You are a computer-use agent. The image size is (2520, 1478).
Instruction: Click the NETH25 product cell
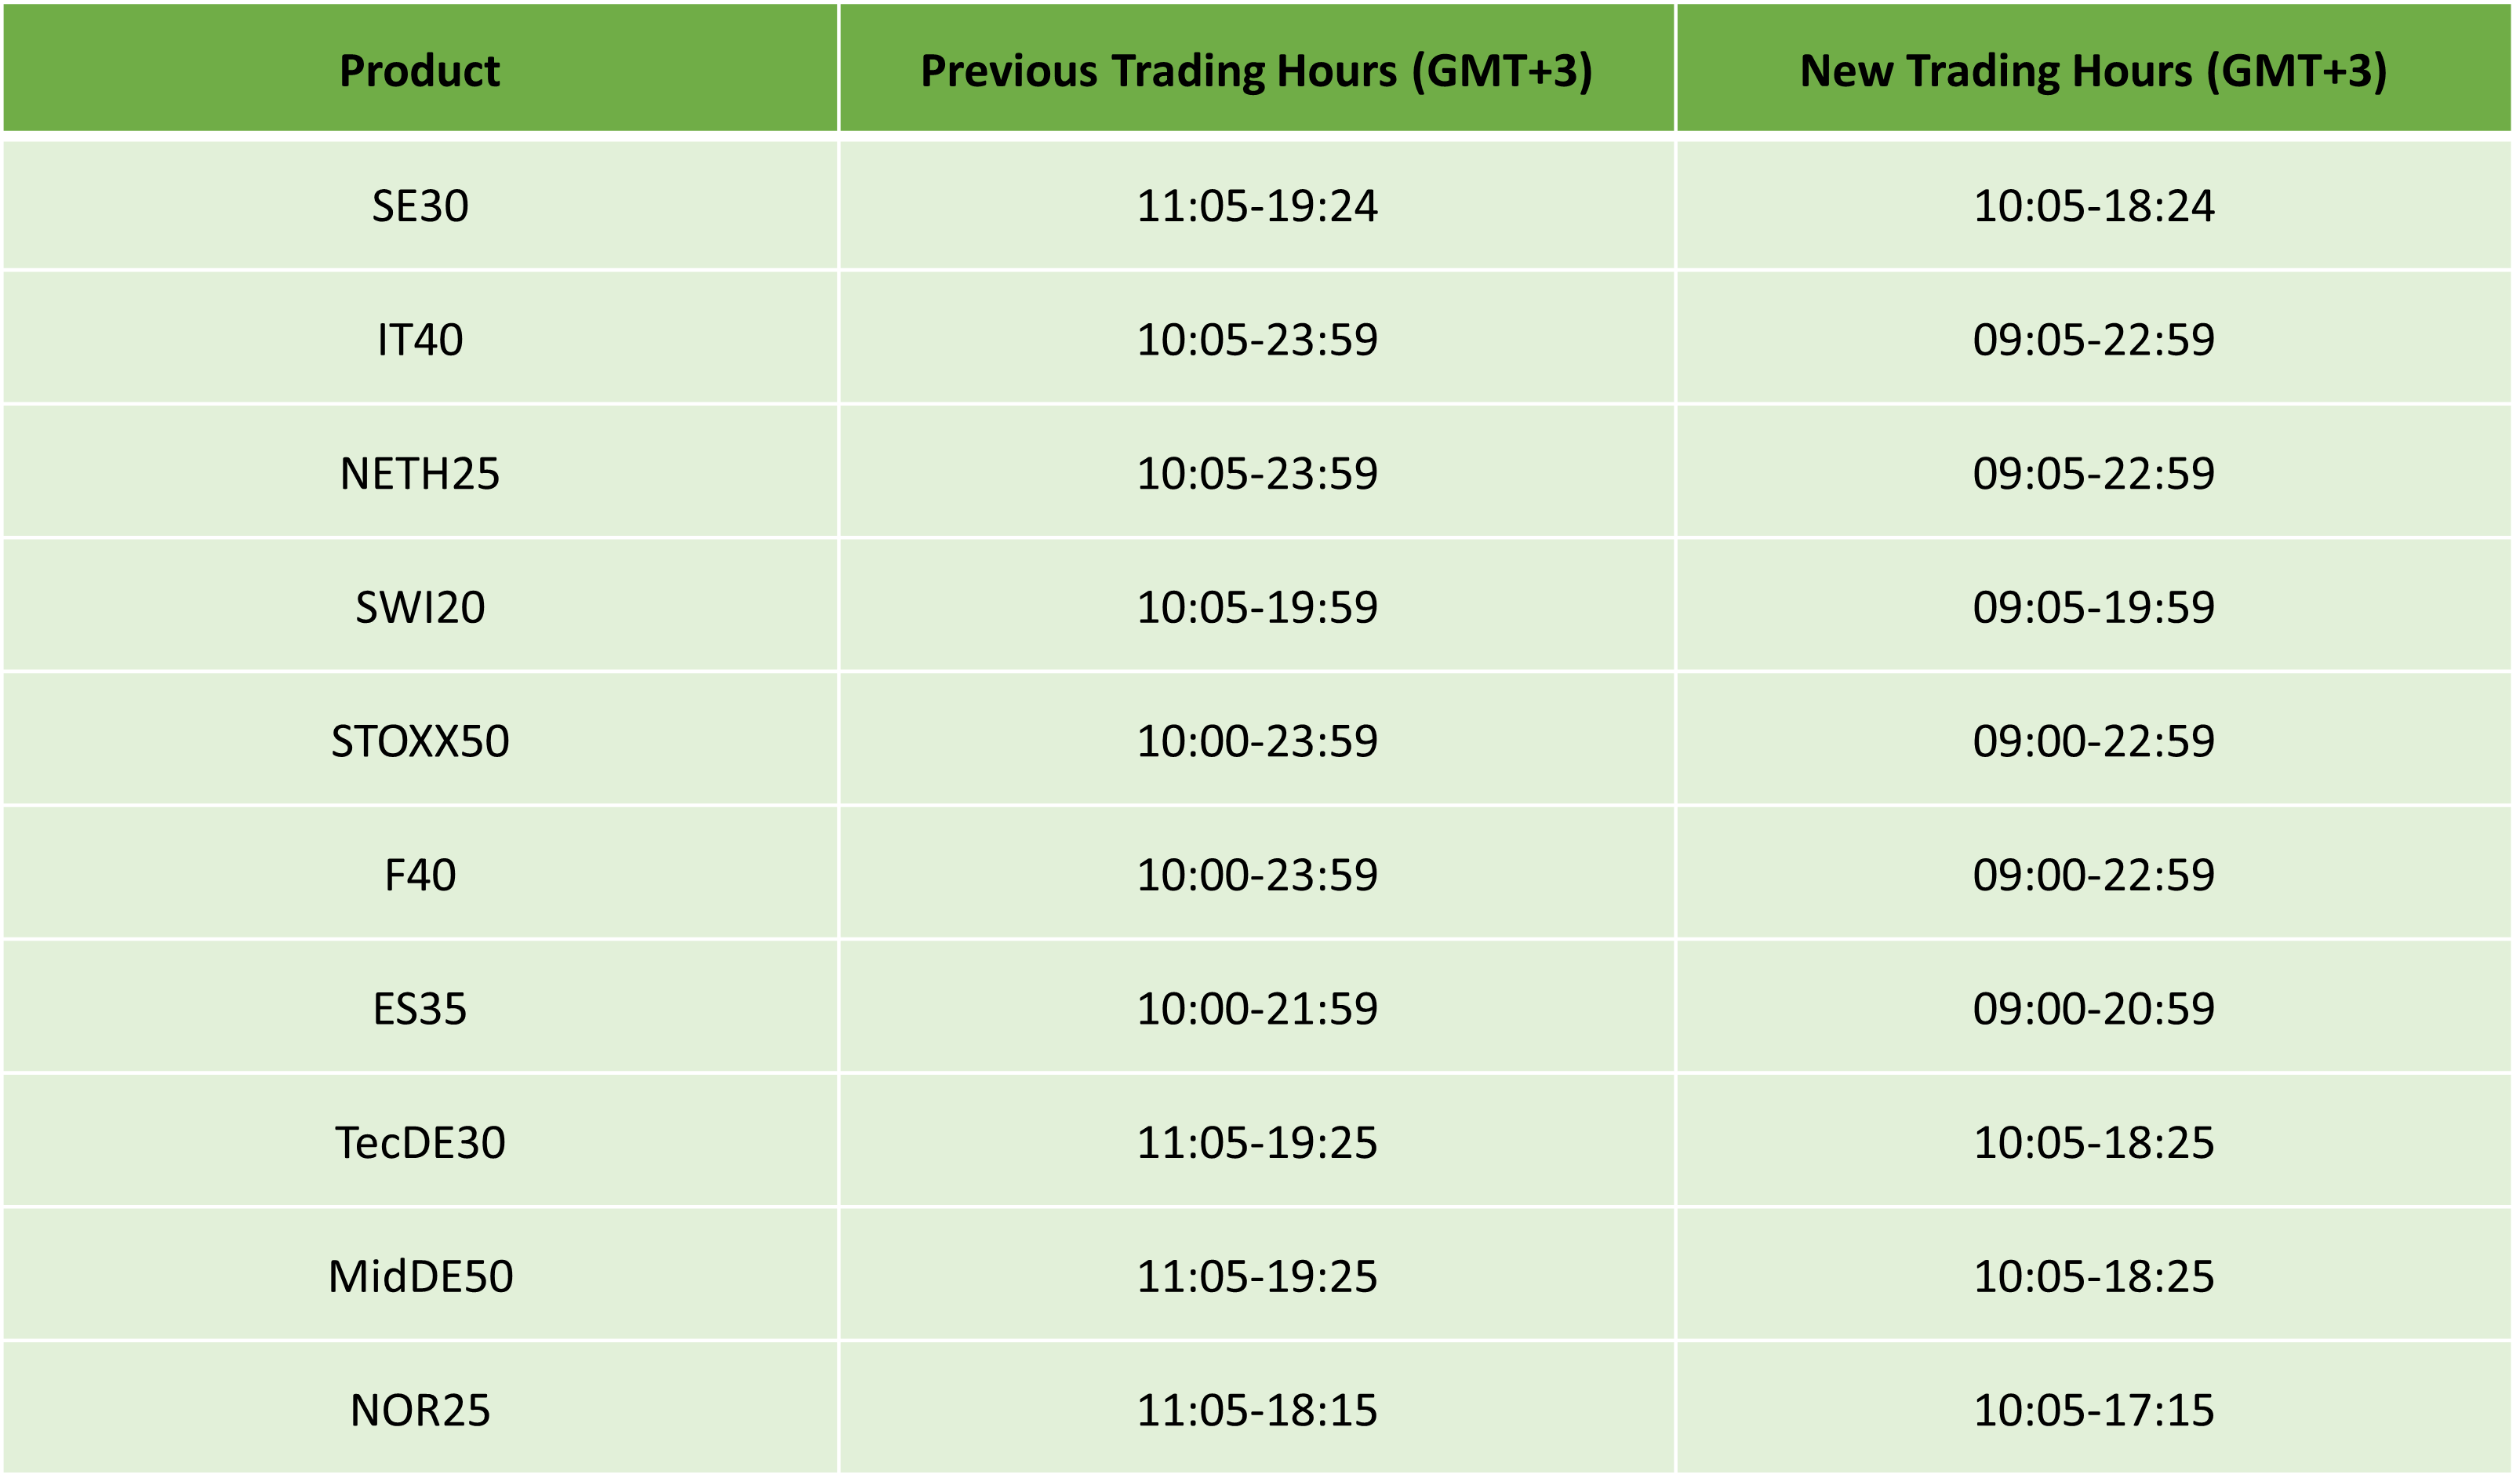tap(420, 474)
